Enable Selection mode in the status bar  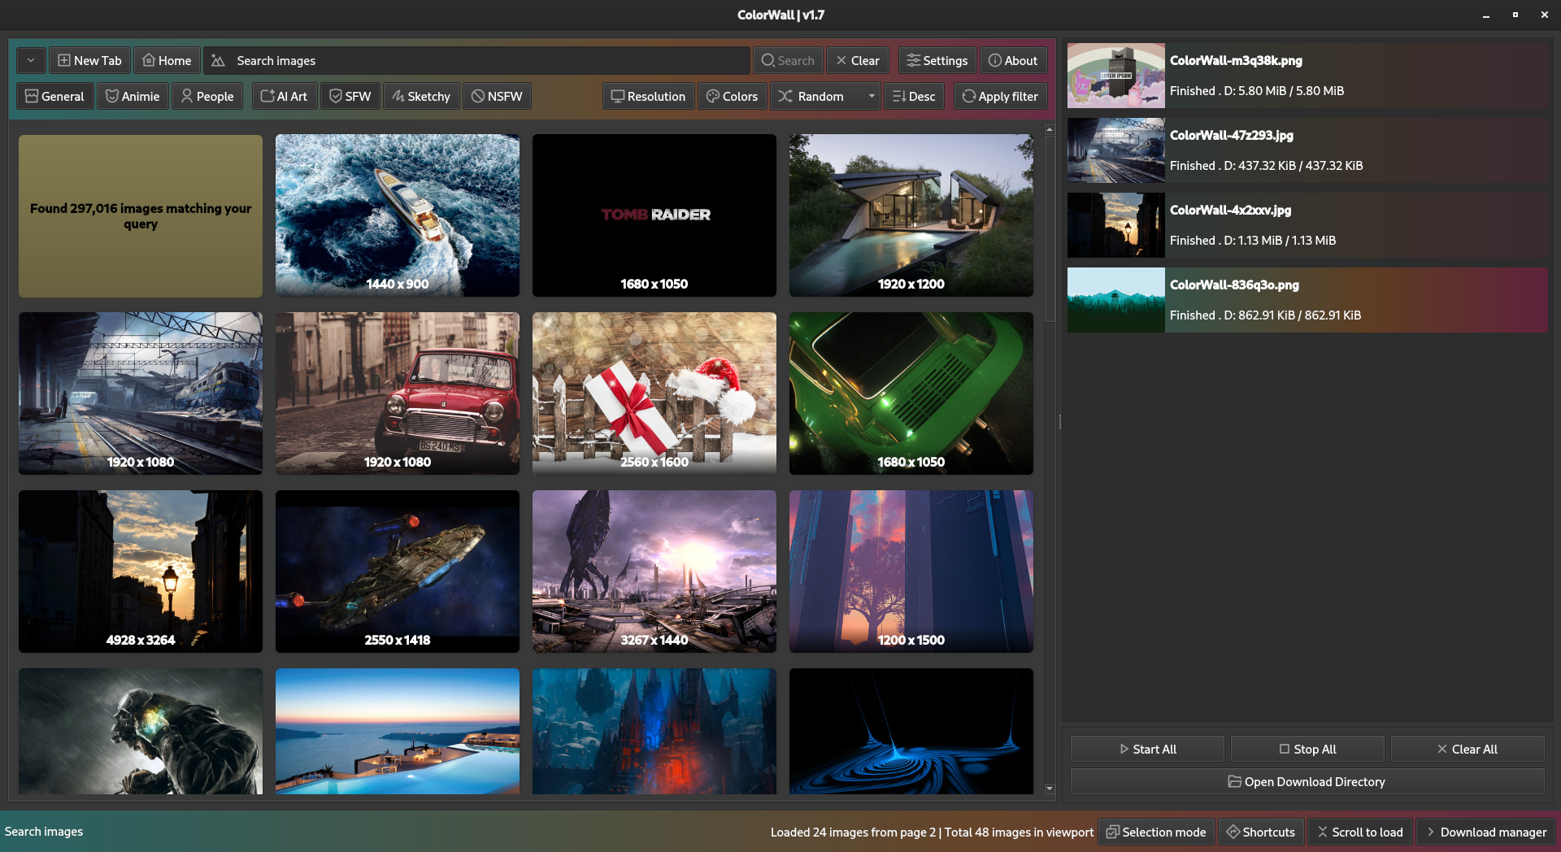coord(1155,832)
